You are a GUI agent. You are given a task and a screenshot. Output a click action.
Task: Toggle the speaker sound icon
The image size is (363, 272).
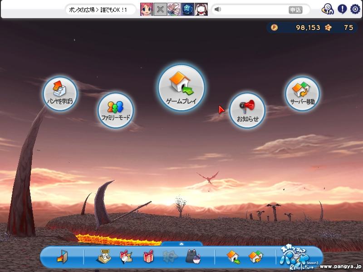tap(218, 10)
